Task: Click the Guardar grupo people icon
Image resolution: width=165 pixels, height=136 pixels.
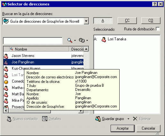Action: coord(98,119)
